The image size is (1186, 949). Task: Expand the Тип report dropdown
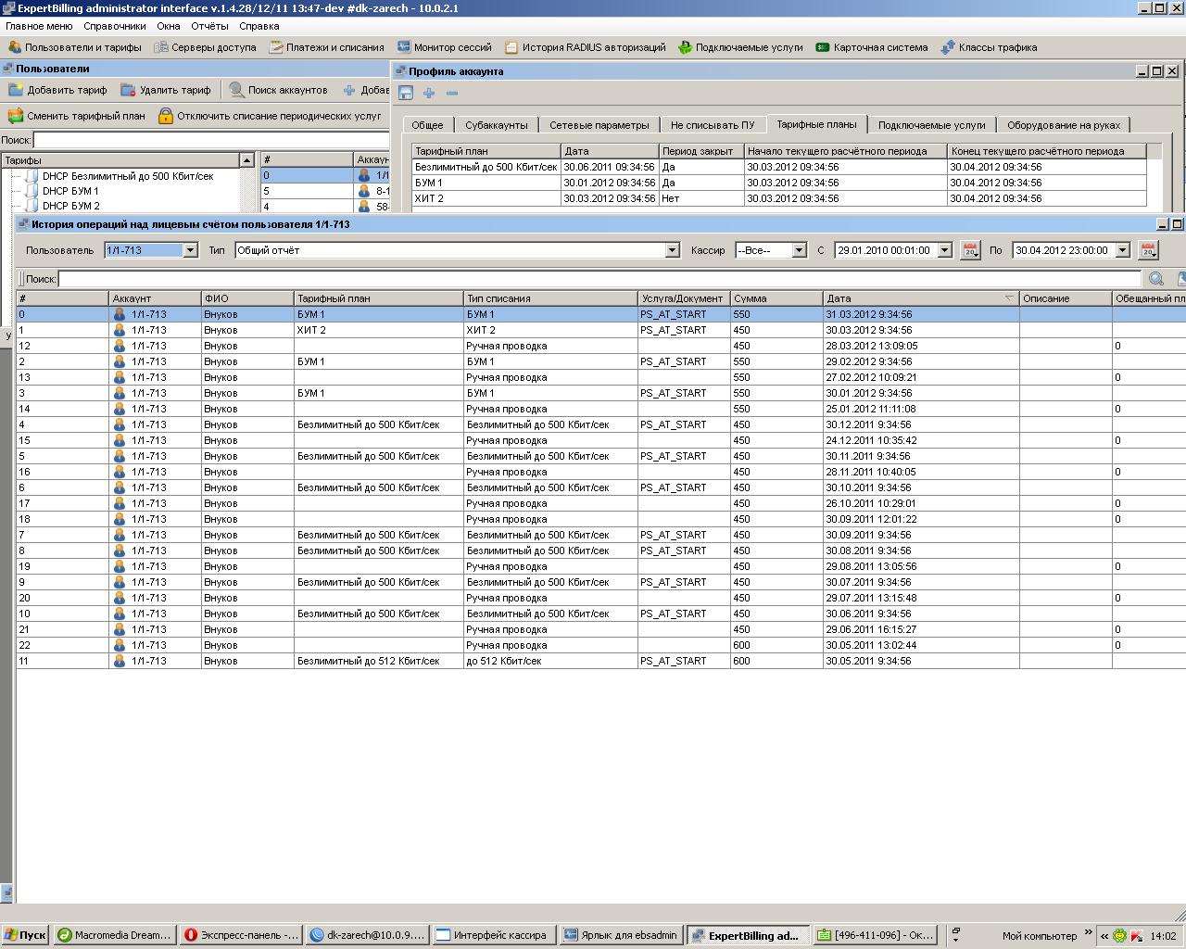[673, 250]
